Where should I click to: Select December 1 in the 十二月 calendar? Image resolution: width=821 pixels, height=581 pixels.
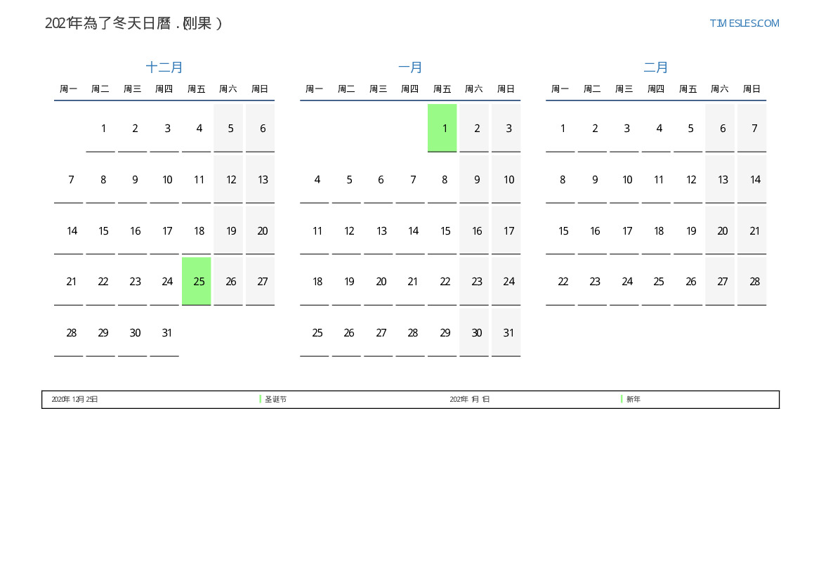pos(103,129)
